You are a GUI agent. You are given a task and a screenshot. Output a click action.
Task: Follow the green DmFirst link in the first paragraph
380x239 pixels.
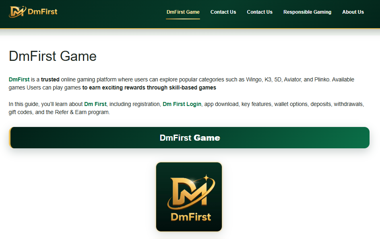click(19, 79)
